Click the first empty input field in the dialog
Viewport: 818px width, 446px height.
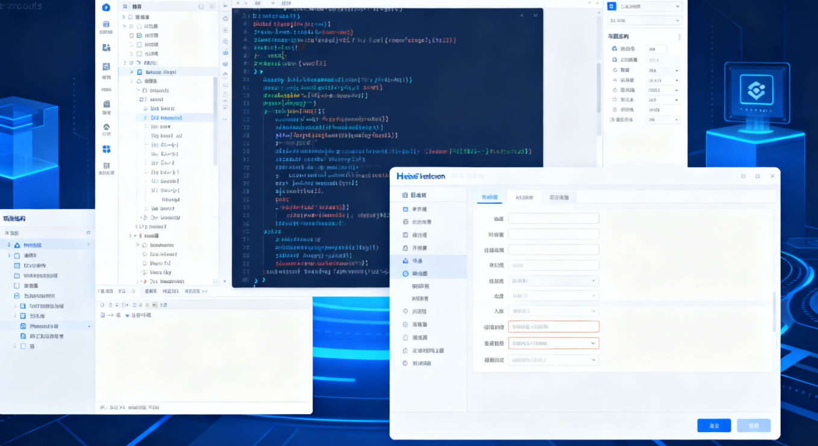coord(553,218)
